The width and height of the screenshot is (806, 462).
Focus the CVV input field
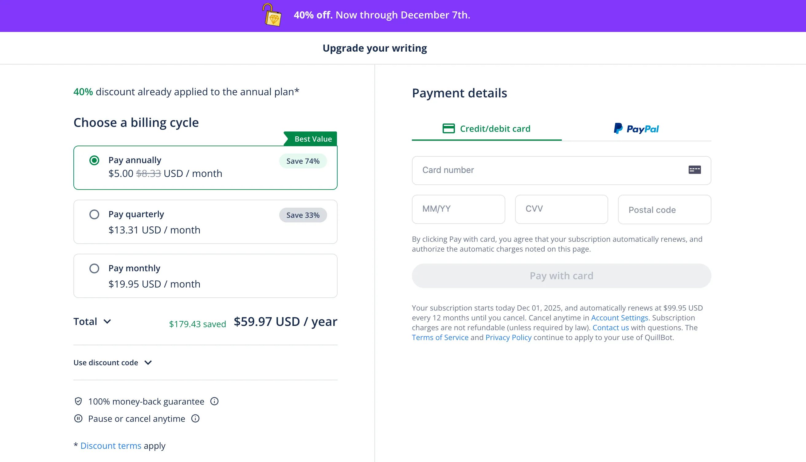coord(561,209)
